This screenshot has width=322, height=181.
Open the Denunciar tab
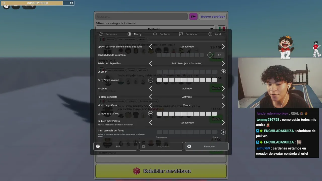click(x=188, y=34)
